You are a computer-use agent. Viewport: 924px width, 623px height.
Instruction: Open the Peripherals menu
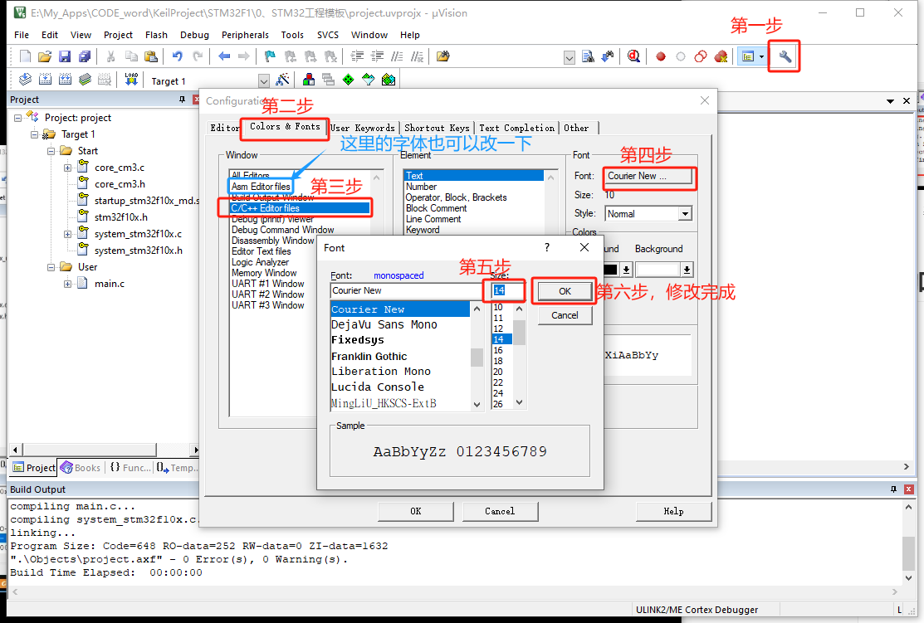pos(245,35)
